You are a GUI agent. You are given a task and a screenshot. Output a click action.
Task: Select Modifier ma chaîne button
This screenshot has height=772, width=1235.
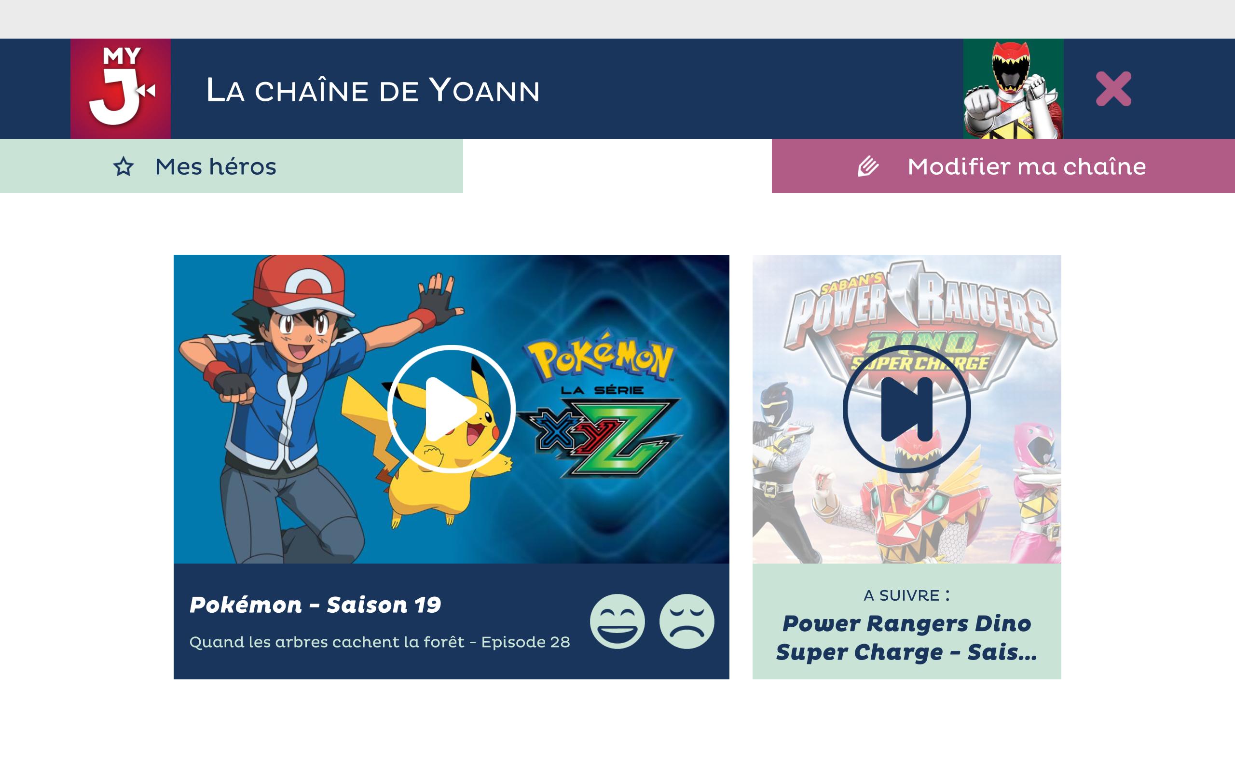(x=1003, y=166)
